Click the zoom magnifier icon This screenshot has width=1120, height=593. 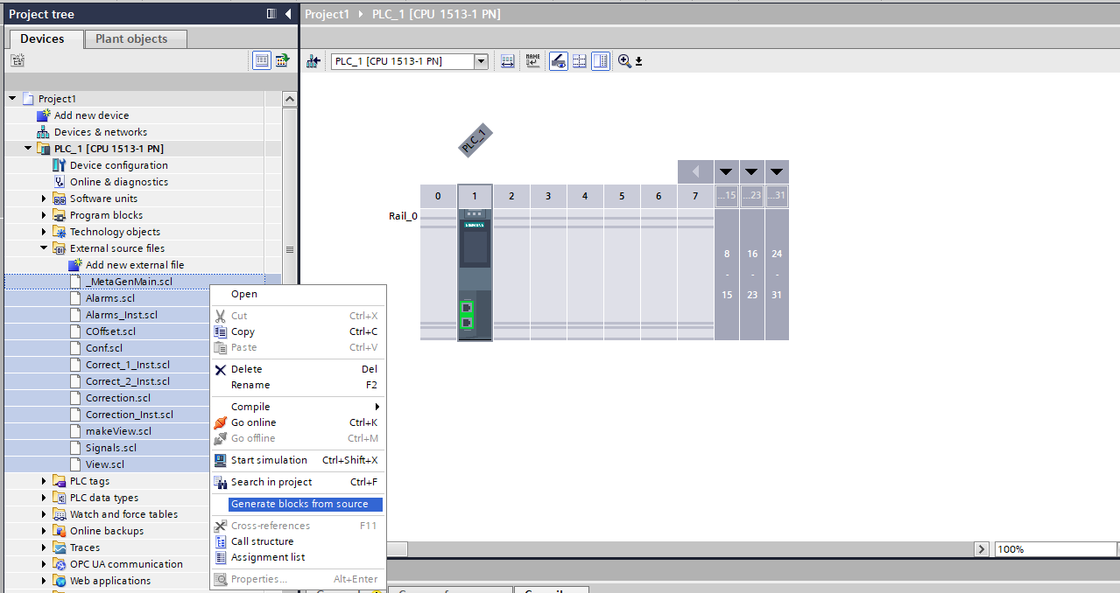(x=624, y=61)
